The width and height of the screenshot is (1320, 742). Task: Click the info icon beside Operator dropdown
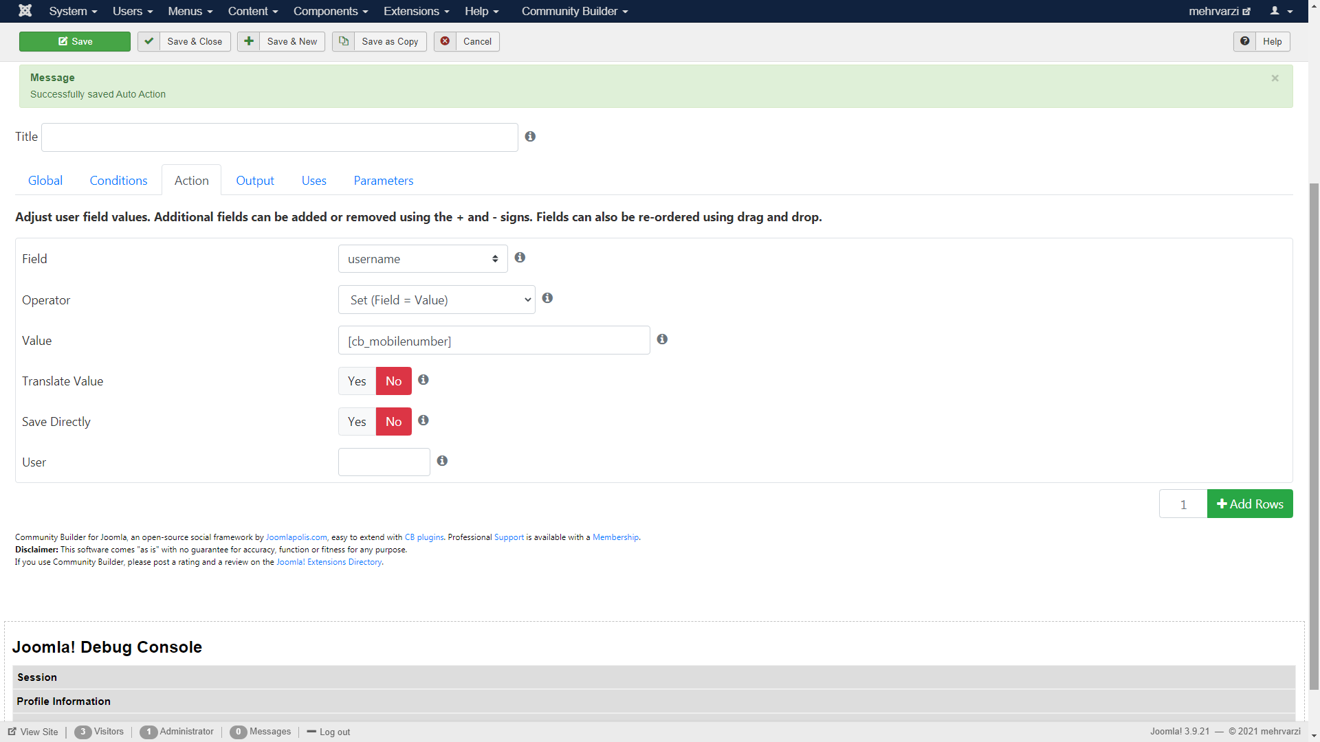point(547,298)
